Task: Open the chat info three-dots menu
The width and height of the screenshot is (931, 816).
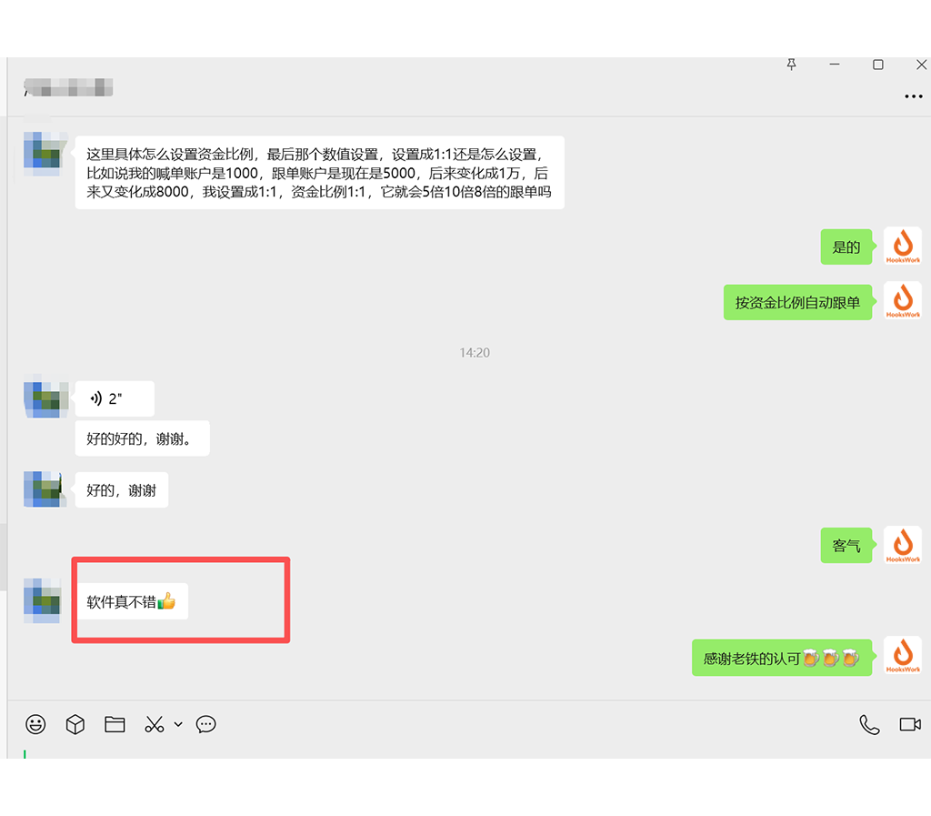Action: click(913, 96)
